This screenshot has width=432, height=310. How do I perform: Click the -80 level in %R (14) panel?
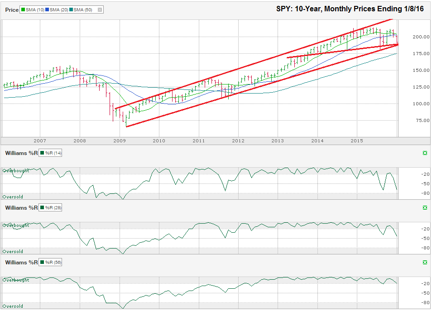point(425,193)
